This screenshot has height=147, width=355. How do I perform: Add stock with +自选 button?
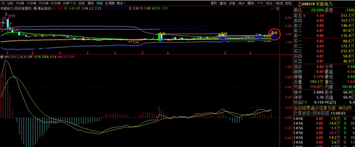coord(279,3)
